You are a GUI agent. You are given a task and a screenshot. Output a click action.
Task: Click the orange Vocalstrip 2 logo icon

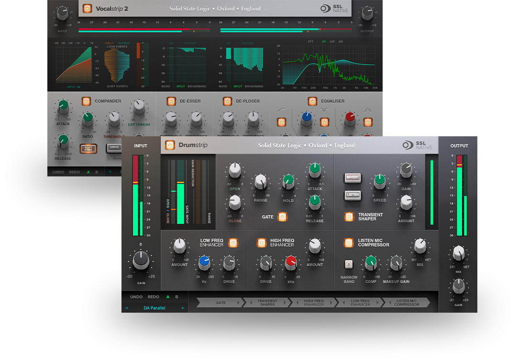pos(87,8)
